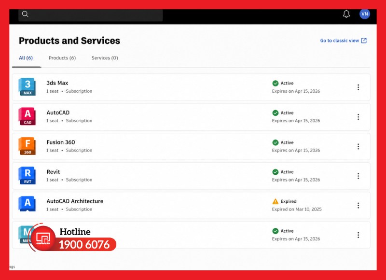This screenshot has height=280, width=386.
Task: Open the three-dot menu for AutoCAD Architecture
Action: (x=358, y=205)
